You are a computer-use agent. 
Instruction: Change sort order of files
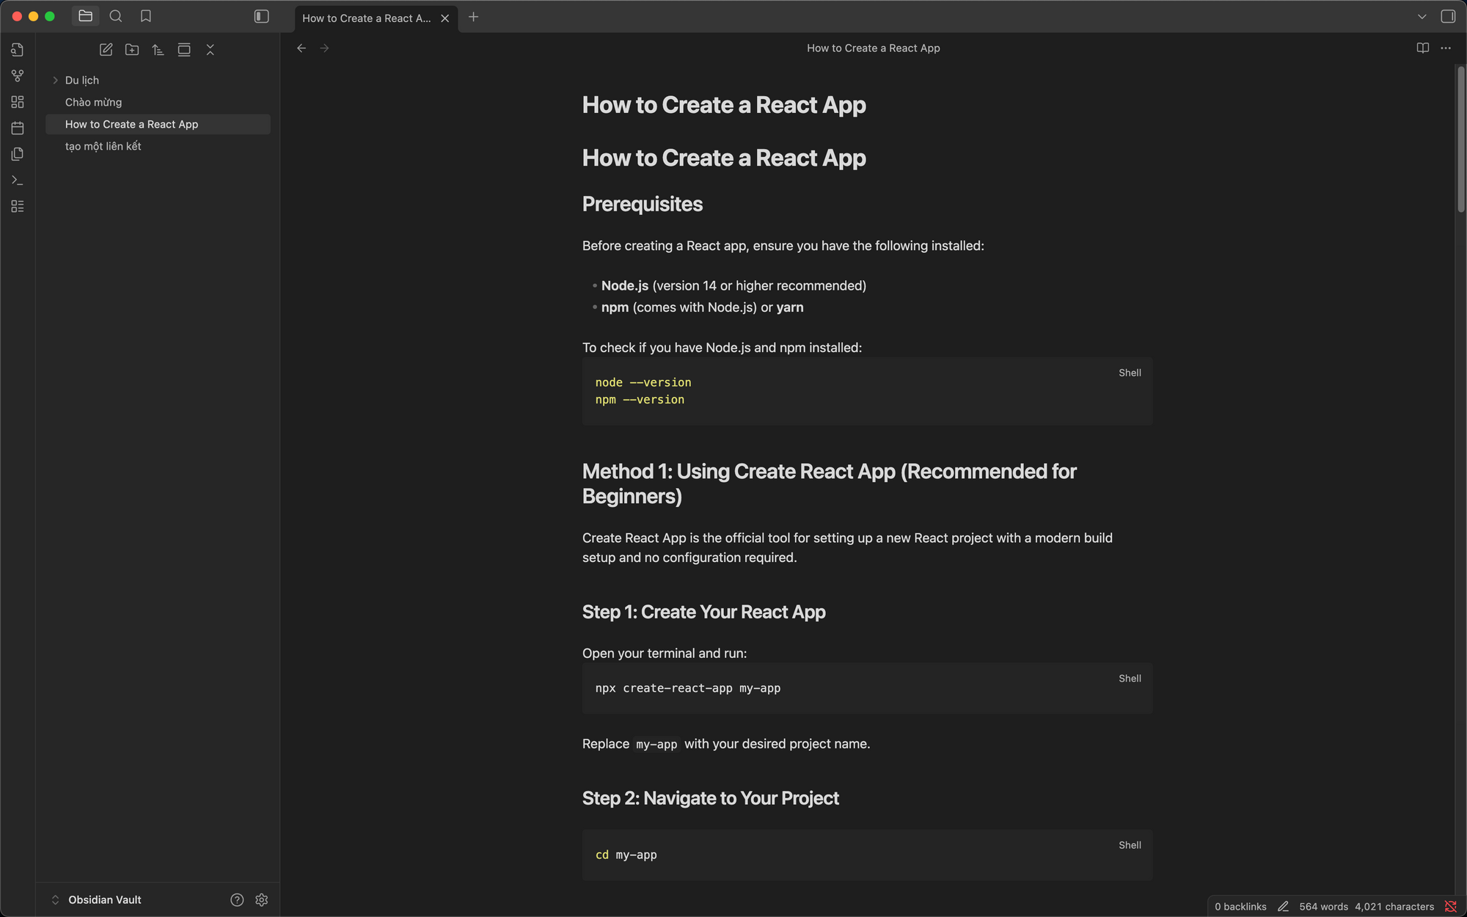[158, 50]
